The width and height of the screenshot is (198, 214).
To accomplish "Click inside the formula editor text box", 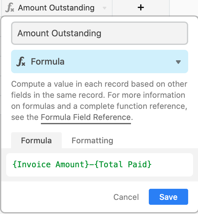I will coord(100,165).
